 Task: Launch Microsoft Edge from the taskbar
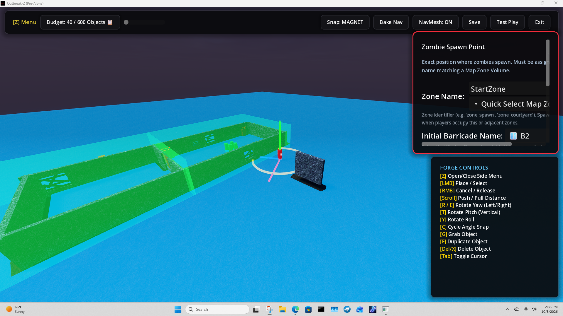295,309
